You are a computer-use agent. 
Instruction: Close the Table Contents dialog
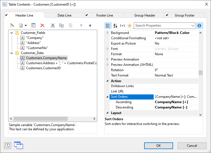(x=207, y=4)
